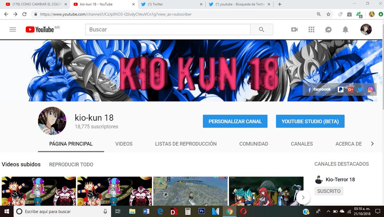
Task: Click the price tag extension icon
Action: [x=340, y=14]
